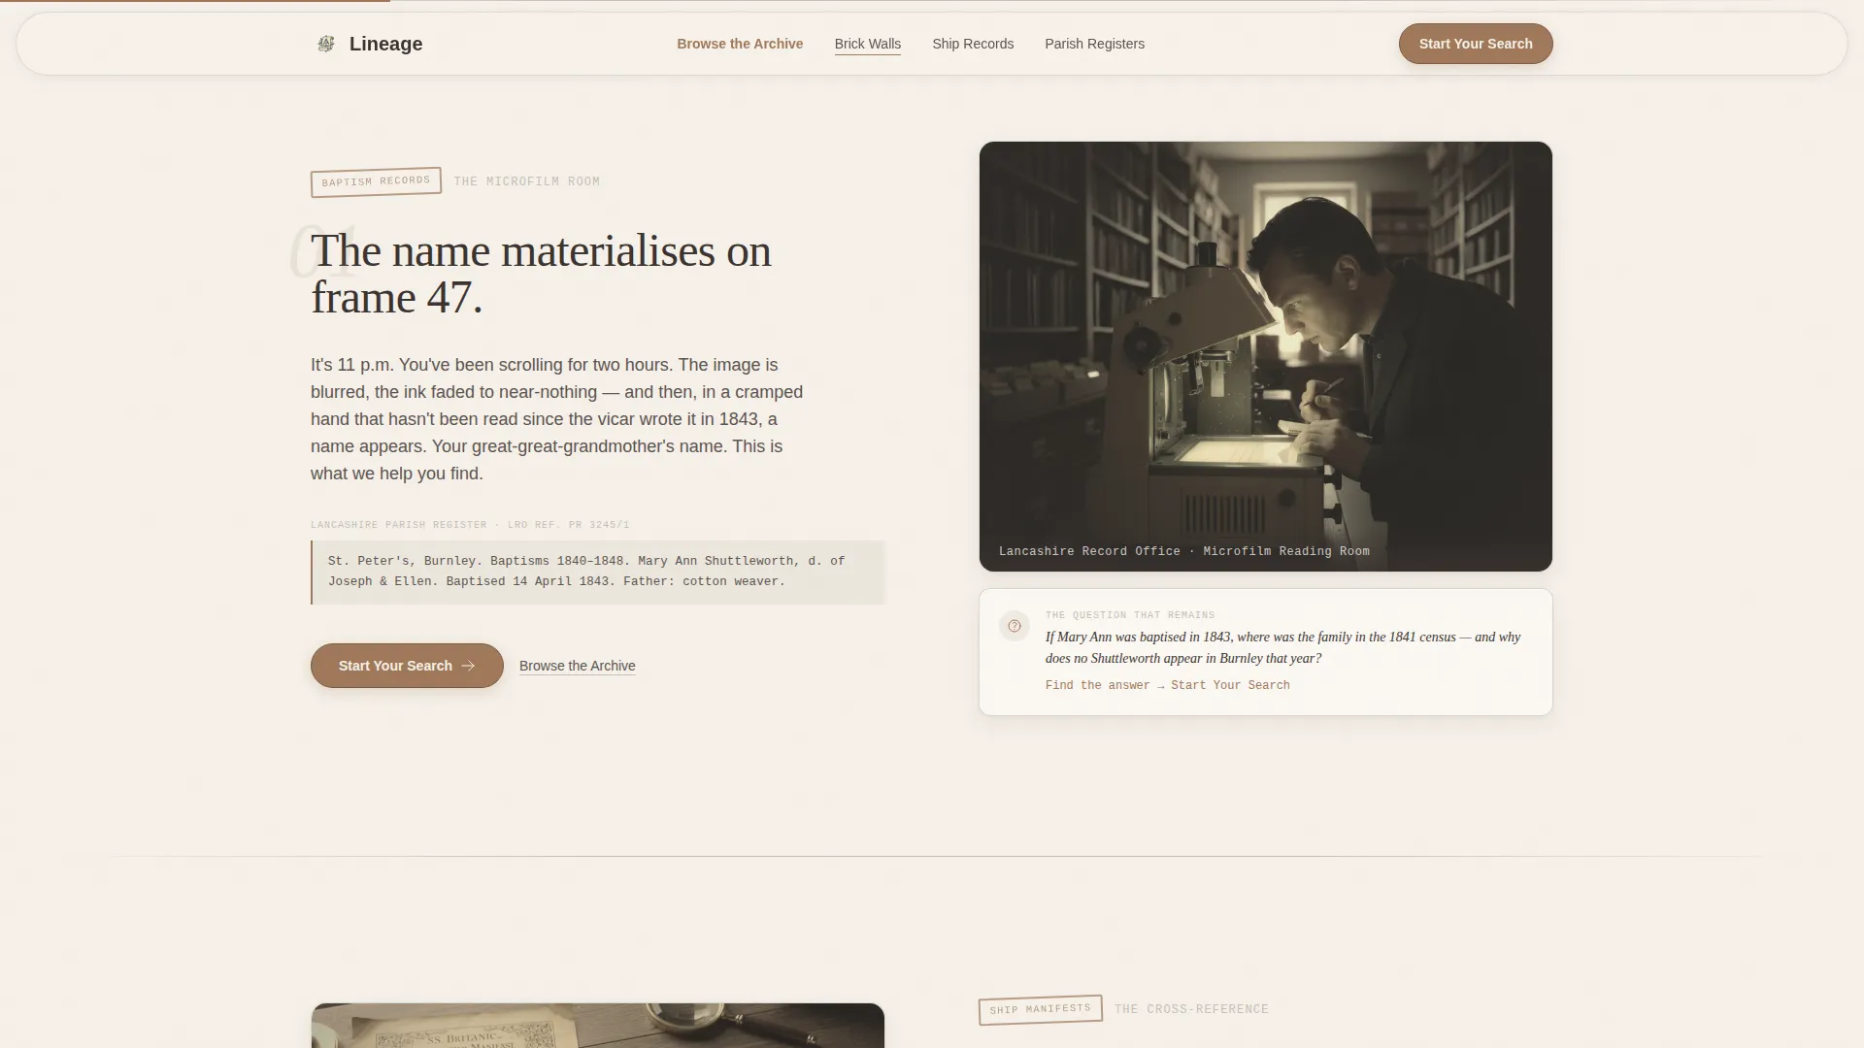This screenshot has width=1864, height=1048.
Task: Click 'The Microfilm Room' label
Action: coord(527,181)
